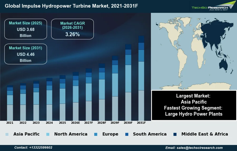Click the world map thumbnail
Image resolution: width=237 pixels, height=151 pixels.
coord(194,51)
